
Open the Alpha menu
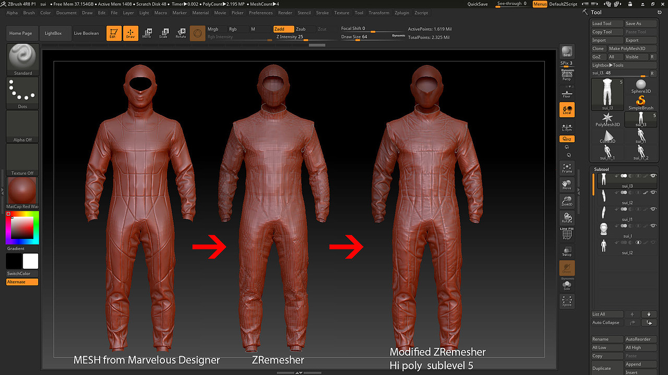(12, 12)
